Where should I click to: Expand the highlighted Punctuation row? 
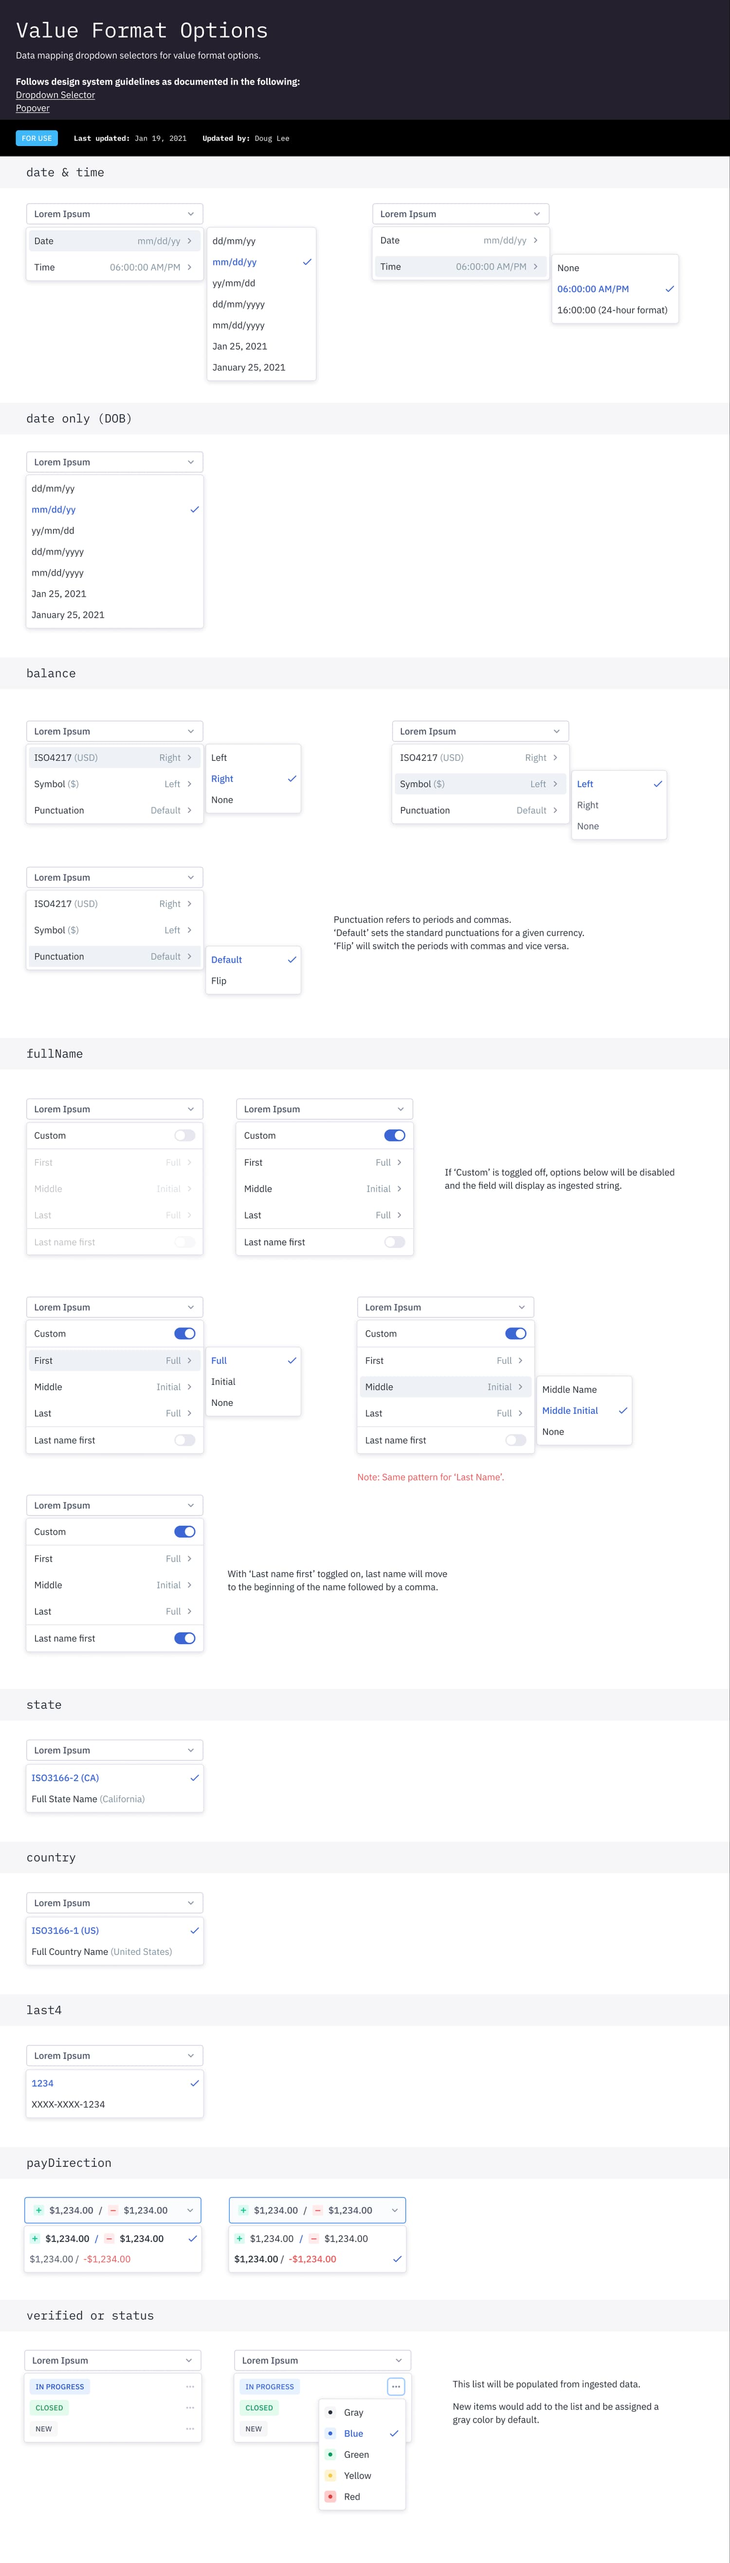point(113,956)
